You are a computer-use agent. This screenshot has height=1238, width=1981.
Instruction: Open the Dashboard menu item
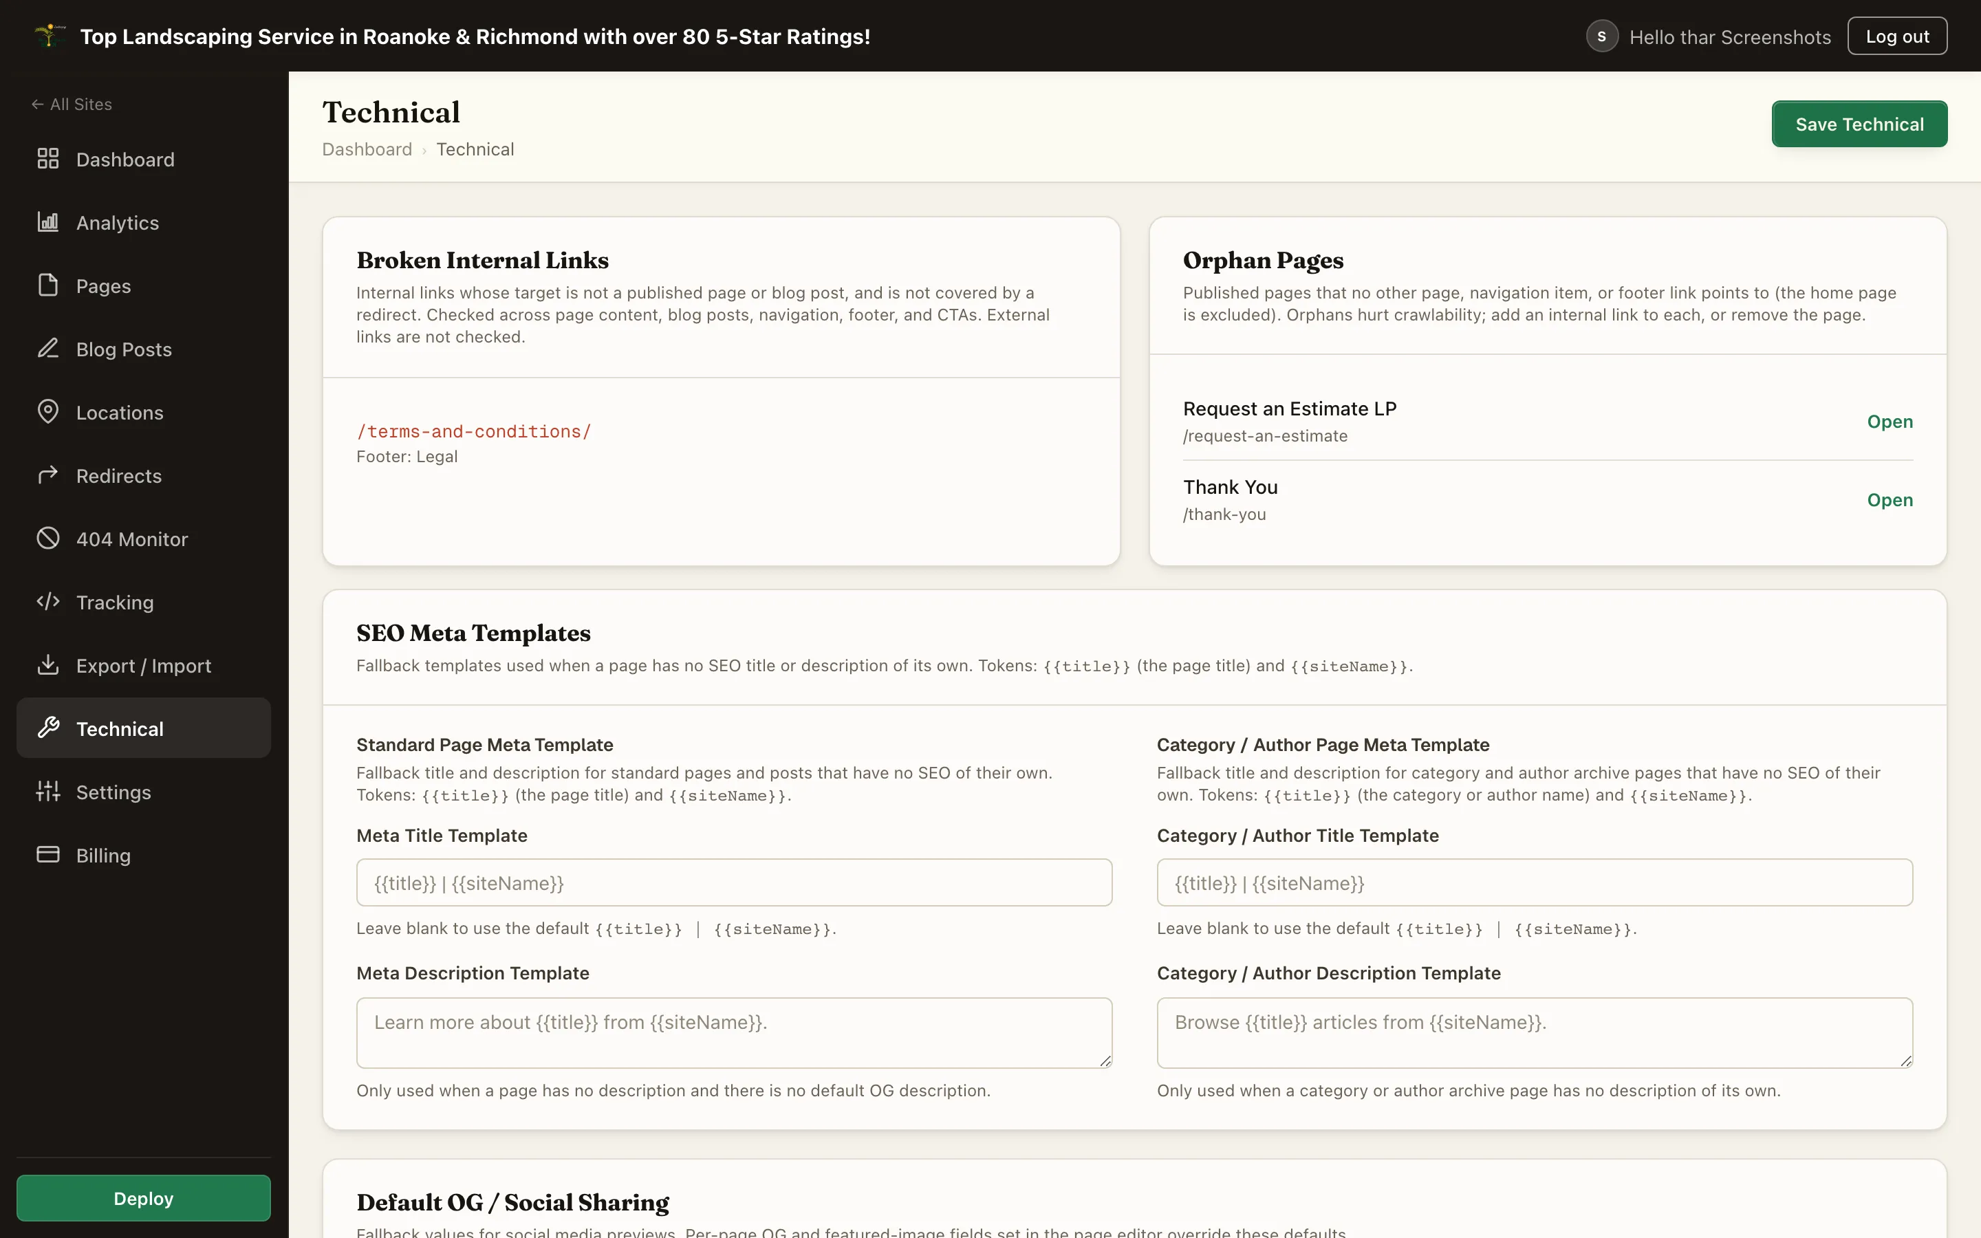click(143, 159)
